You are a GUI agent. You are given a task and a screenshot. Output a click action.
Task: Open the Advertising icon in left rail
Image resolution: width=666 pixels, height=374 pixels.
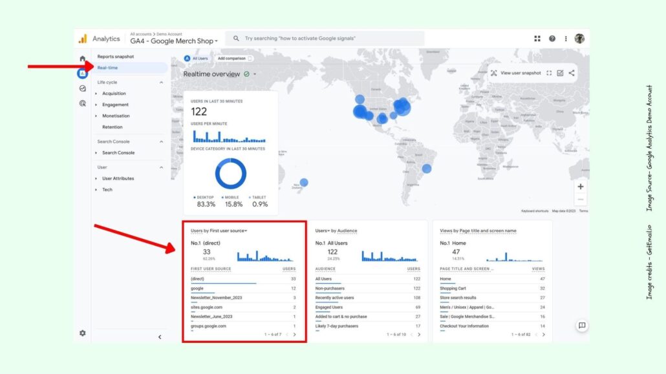[82, 103]
